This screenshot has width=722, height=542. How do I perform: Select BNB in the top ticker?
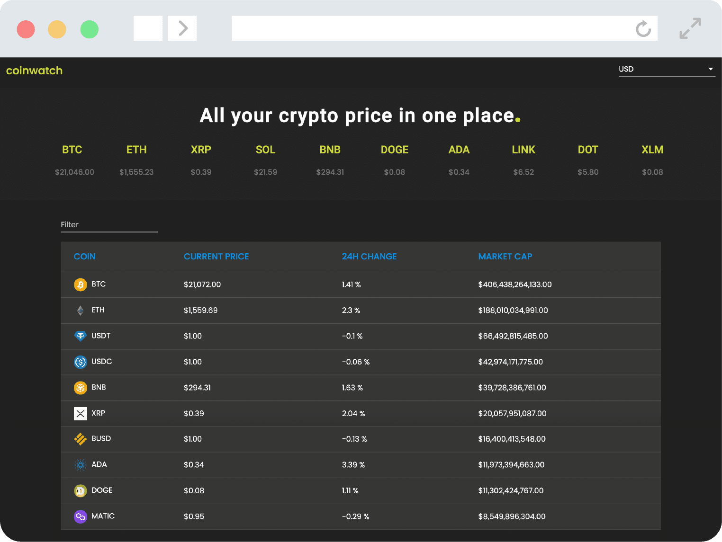tap(330, 150)
